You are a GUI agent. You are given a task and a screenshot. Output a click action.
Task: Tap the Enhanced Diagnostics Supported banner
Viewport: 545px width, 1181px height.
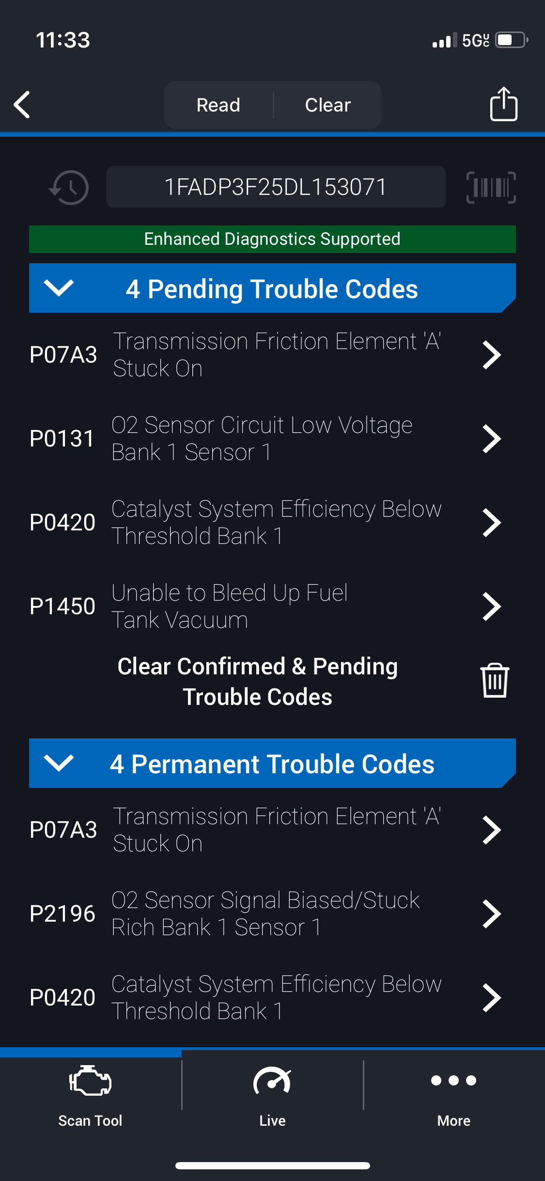(272, 239)
